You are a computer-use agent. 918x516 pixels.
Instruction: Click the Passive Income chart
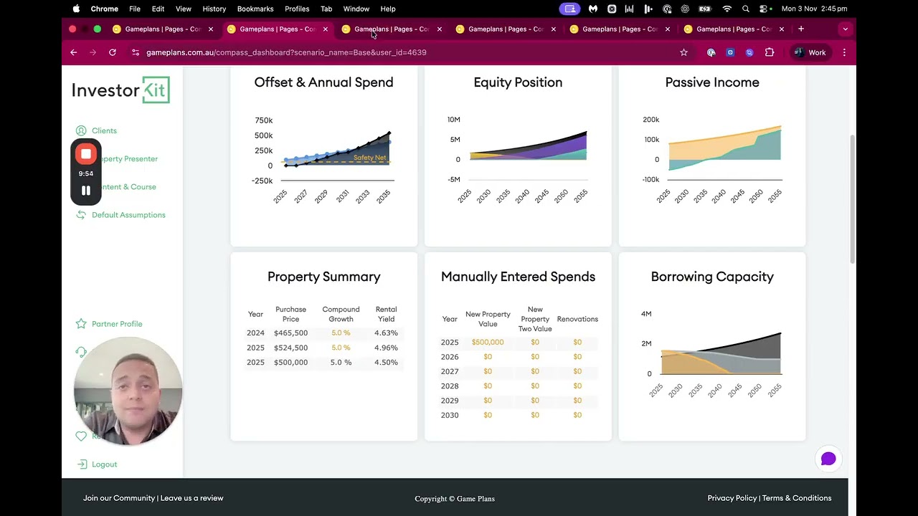pos(712,159)
